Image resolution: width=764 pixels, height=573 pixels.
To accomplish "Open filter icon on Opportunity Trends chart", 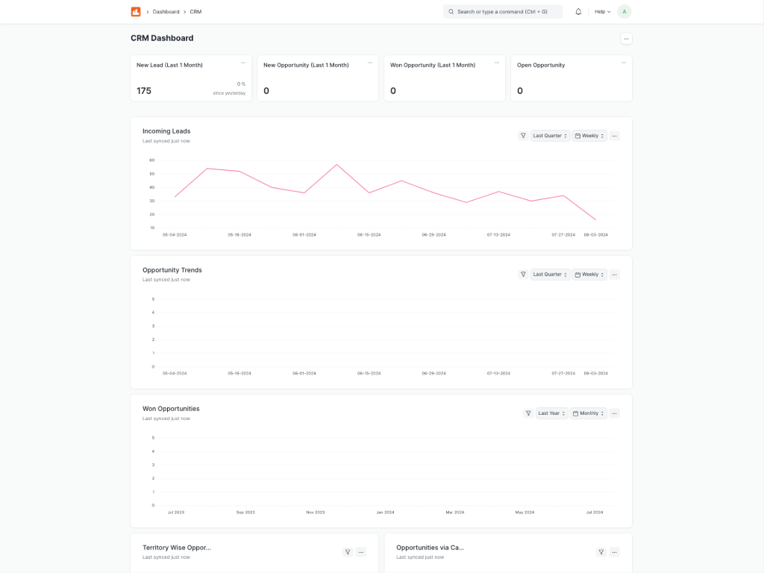I will tap(523, 275).
